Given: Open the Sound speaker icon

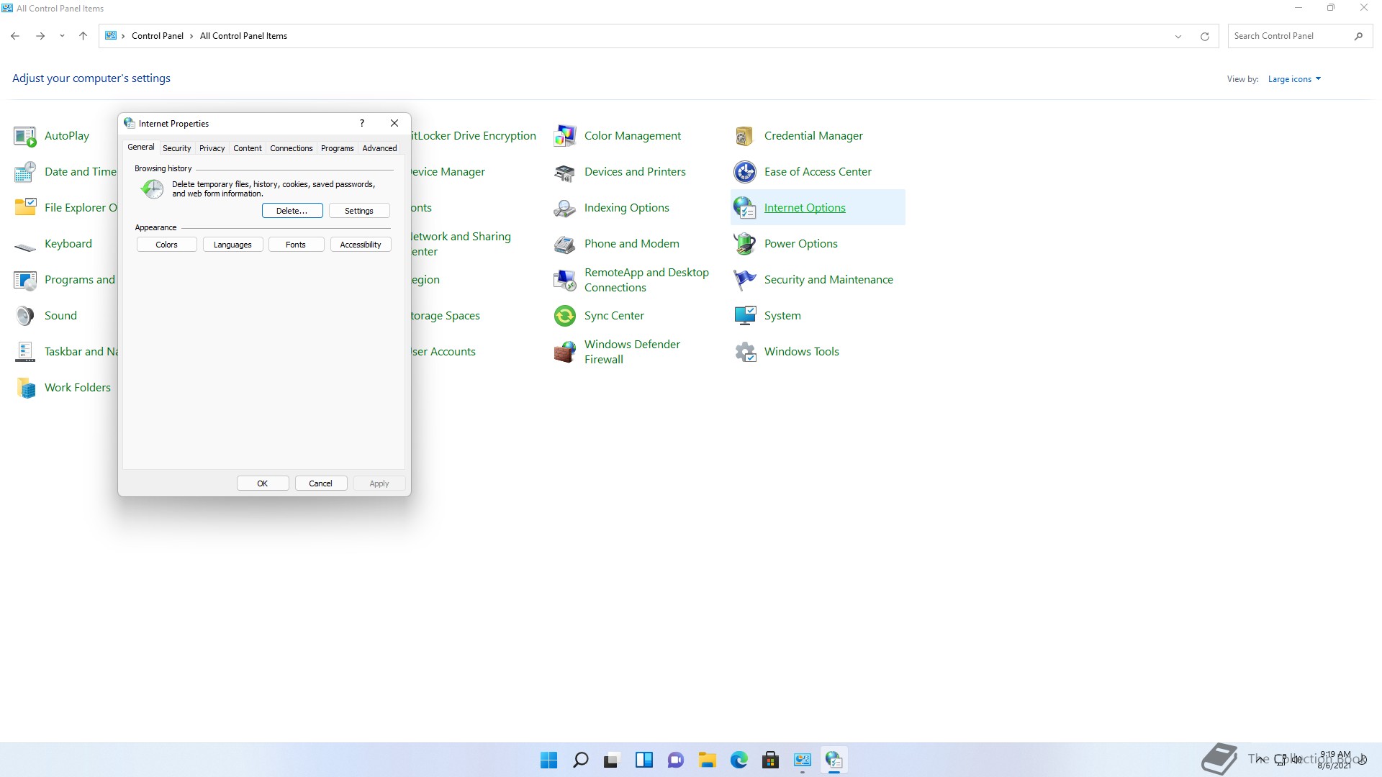Looking at the screenshot, I should [25, 316].
